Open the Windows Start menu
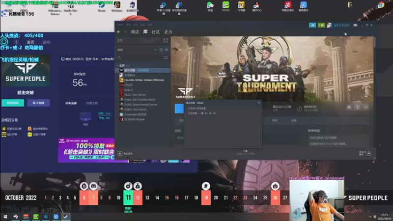 point(5,217)
